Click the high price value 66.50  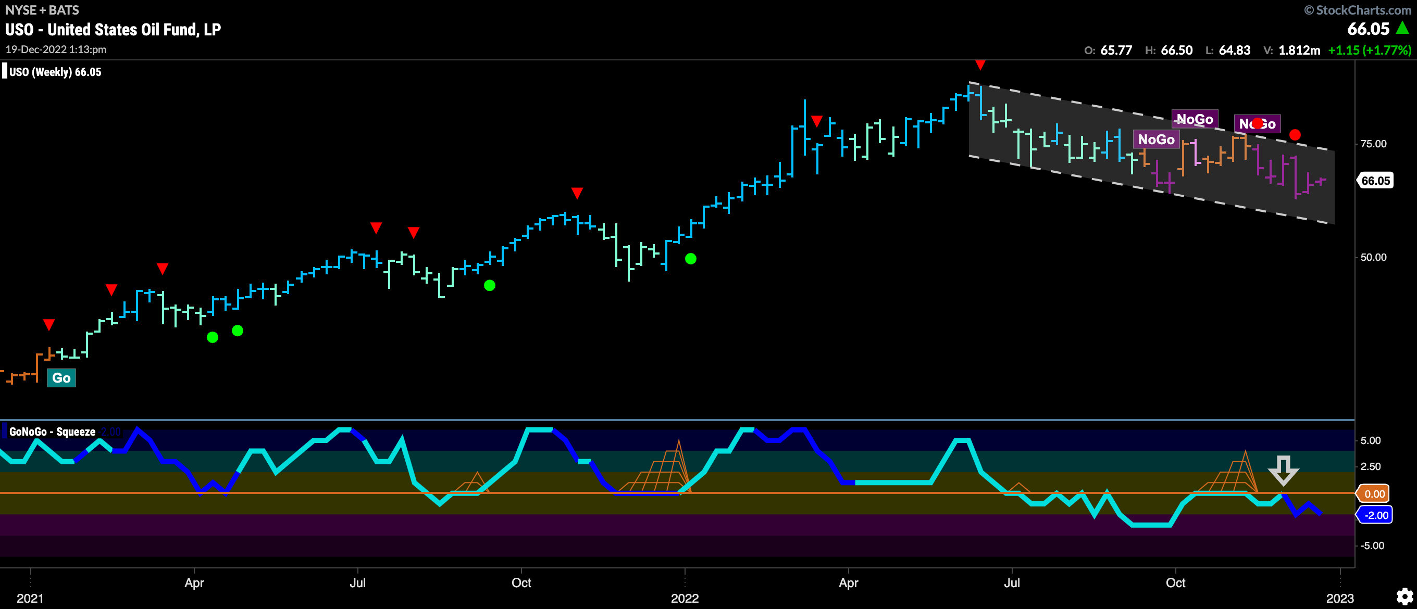(x=1177, y=50)
